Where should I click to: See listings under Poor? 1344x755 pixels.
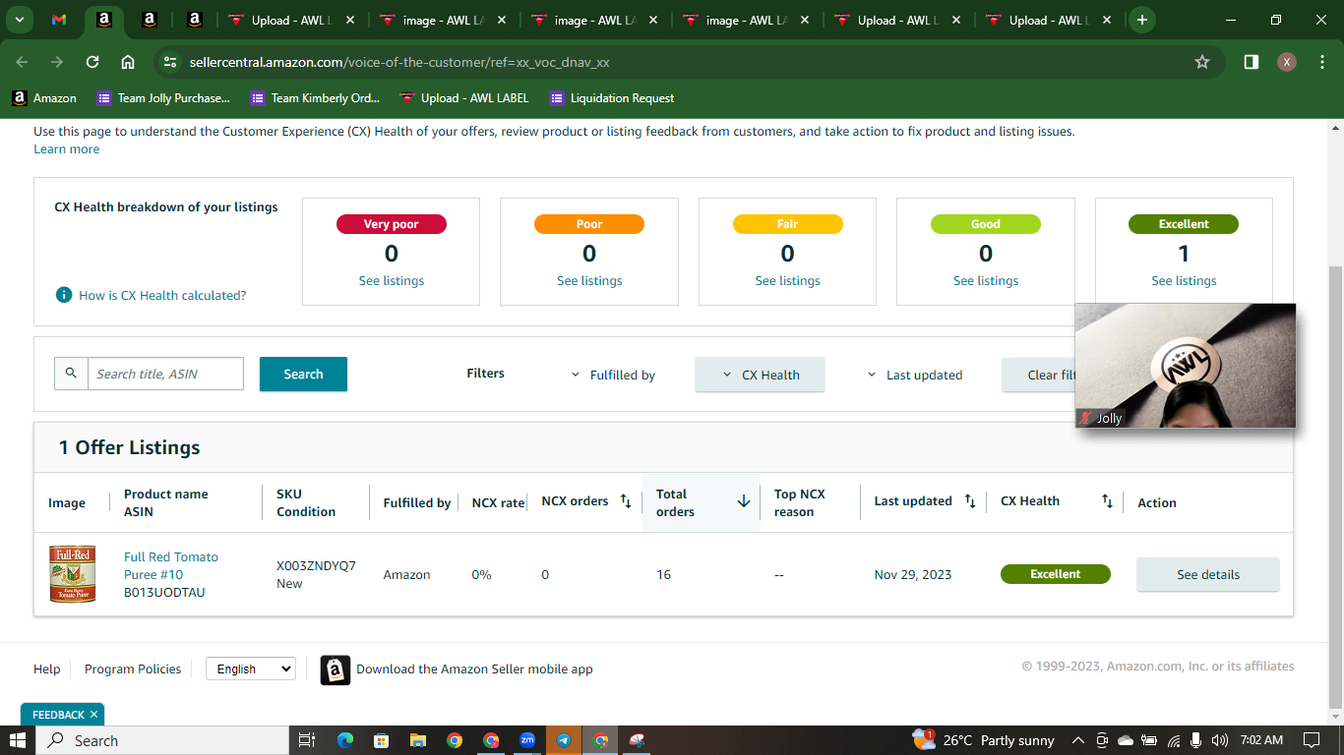pyautogui.click(x=589, y=280)
